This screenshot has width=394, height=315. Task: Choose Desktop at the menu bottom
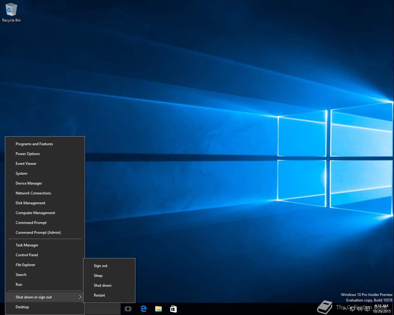click(45, 307)
